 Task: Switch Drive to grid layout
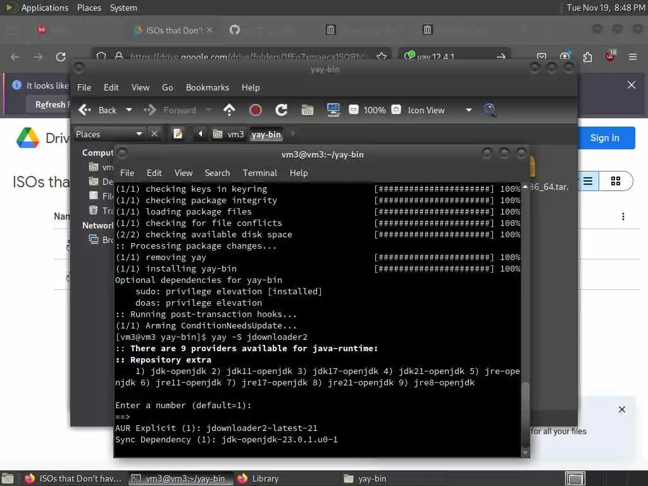(615, 181)
